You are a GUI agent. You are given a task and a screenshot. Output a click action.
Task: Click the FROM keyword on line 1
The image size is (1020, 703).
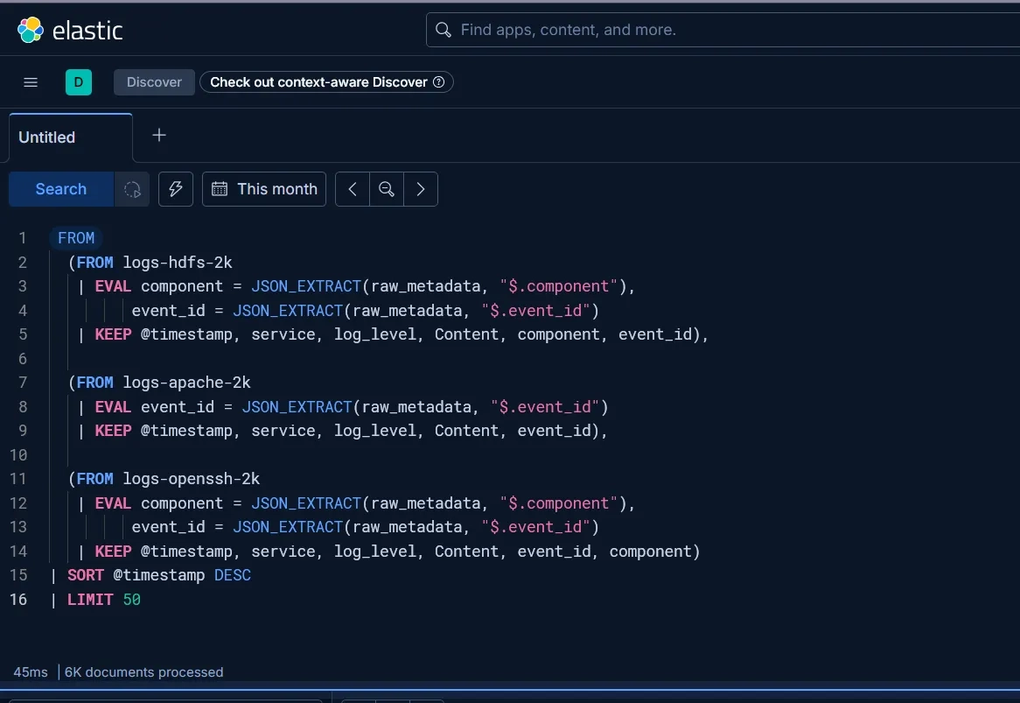pyautogui.click(x=76, y=238)
